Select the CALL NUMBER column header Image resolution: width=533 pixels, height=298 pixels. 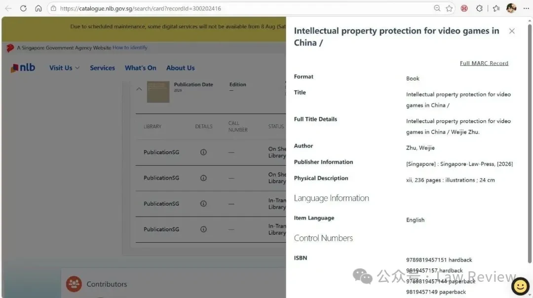point(238,126)
